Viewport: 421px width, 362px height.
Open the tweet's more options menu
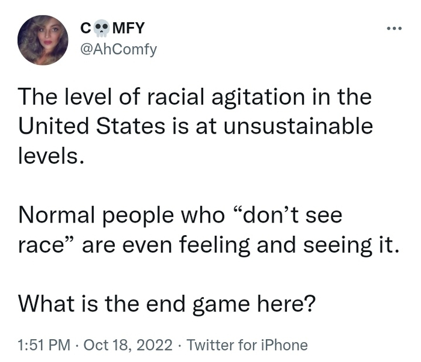point(394,29)
